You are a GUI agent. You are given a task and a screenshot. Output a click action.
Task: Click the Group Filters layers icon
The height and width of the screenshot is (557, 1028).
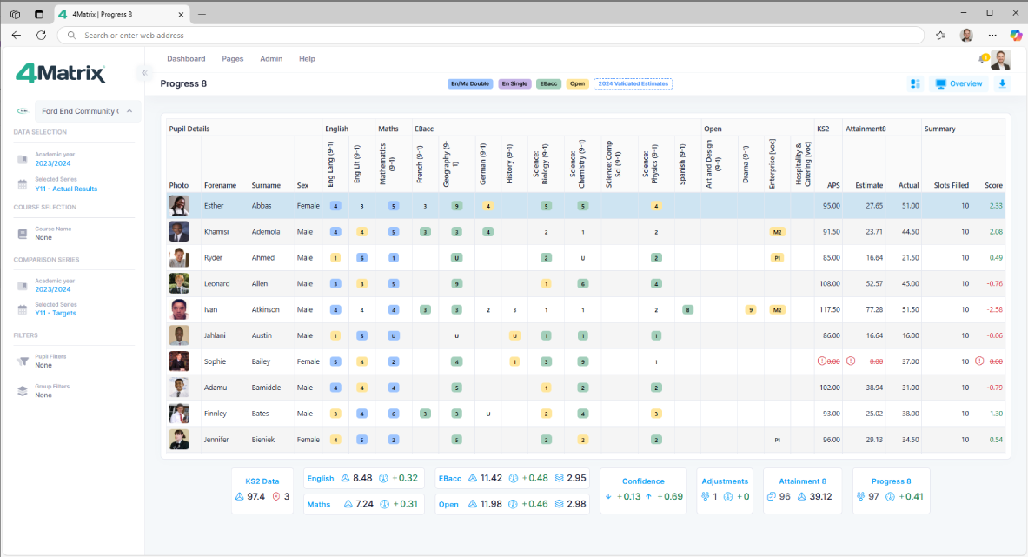(x=23, y=391)
